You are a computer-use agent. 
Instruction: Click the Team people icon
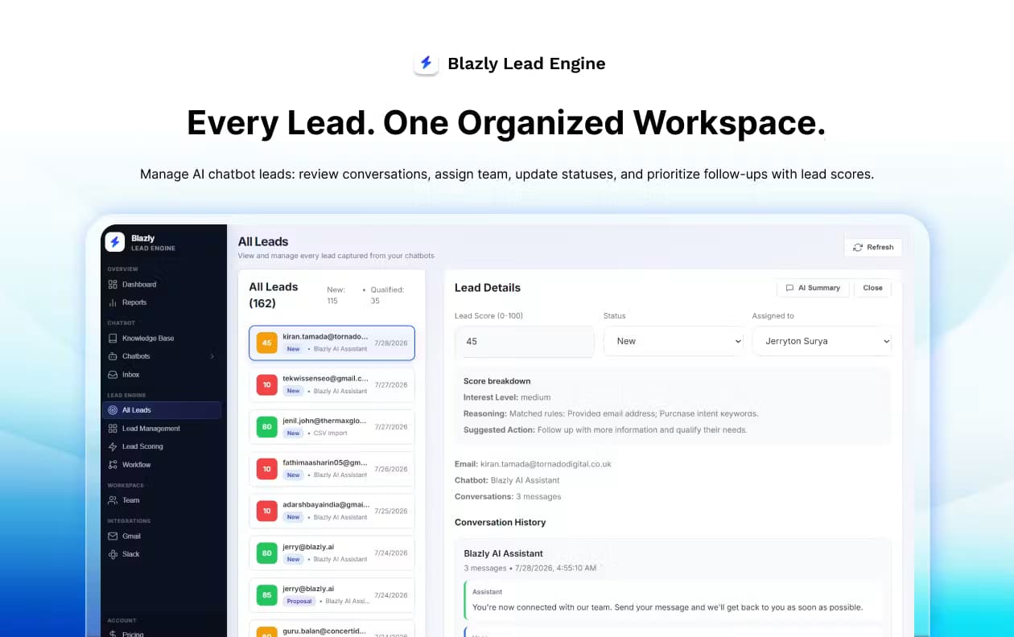113,500
